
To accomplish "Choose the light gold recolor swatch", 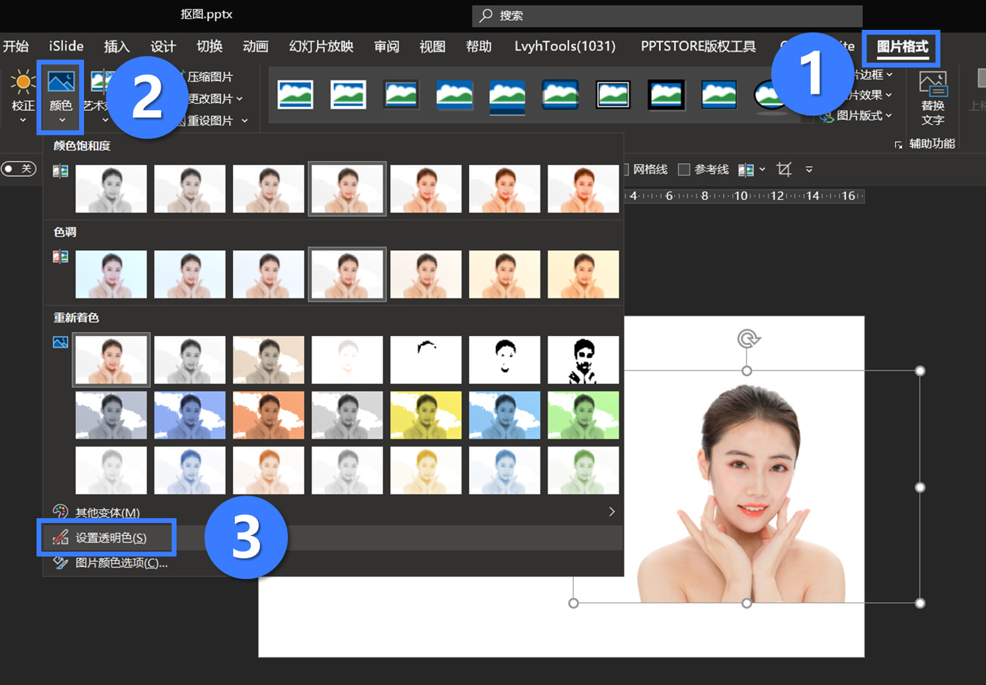I will (x=426, y=470).
